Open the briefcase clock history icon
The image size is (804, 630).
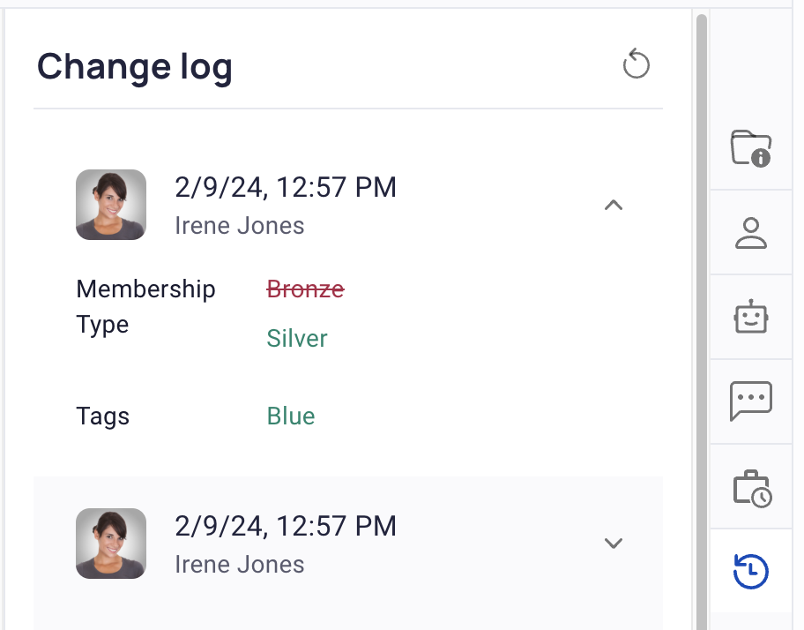click(x=752, y=489)
